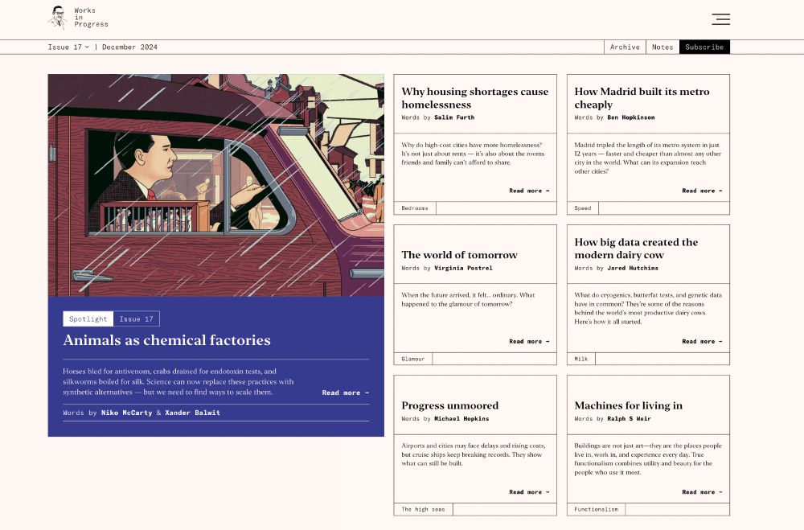The height and width of the screenshot is (530, 804).
Task: Click Read more on Progress unmoored card
Action: [529, 492]
